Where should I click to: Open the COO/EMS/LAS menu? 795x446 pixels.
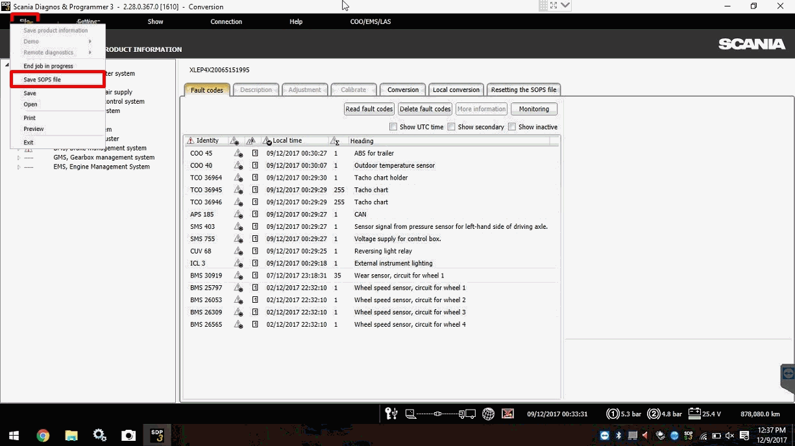(371, 21)
